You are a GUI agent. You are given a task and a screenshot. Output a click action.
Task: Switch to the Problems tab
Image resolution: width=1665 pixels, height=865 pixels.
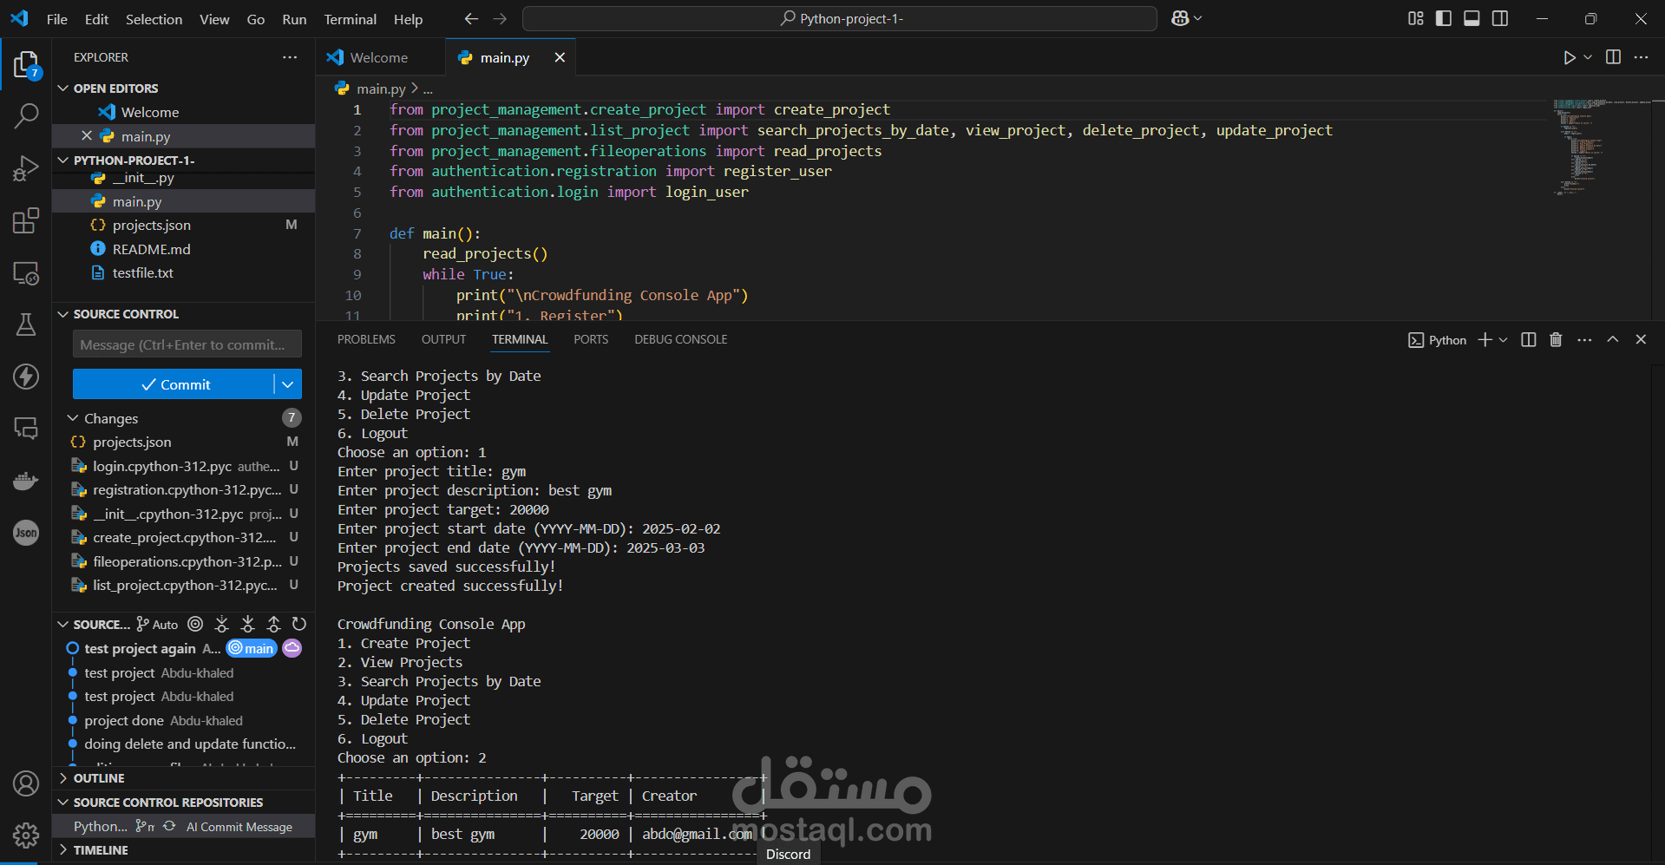pos(366,339)
